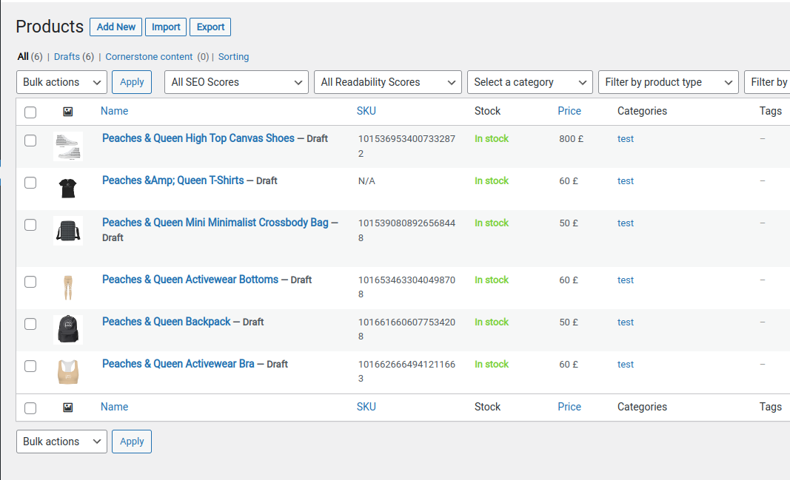Click In stock status of Backpack row
Screen dimensions: 790x480
(x=492, y=322)
